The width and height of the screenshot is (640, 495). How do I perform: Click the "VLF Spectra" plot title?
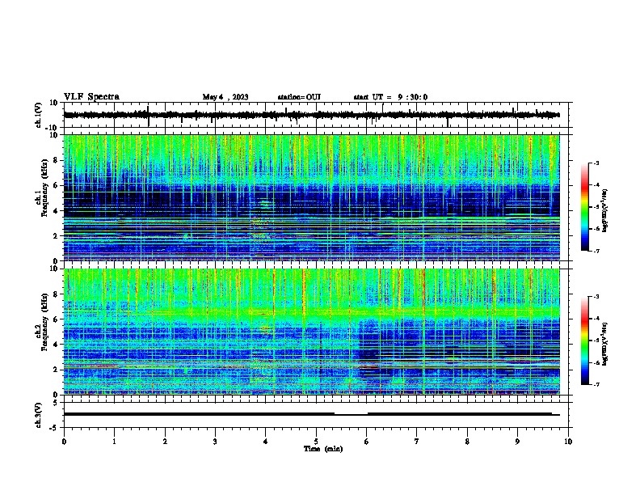point(91,97)
